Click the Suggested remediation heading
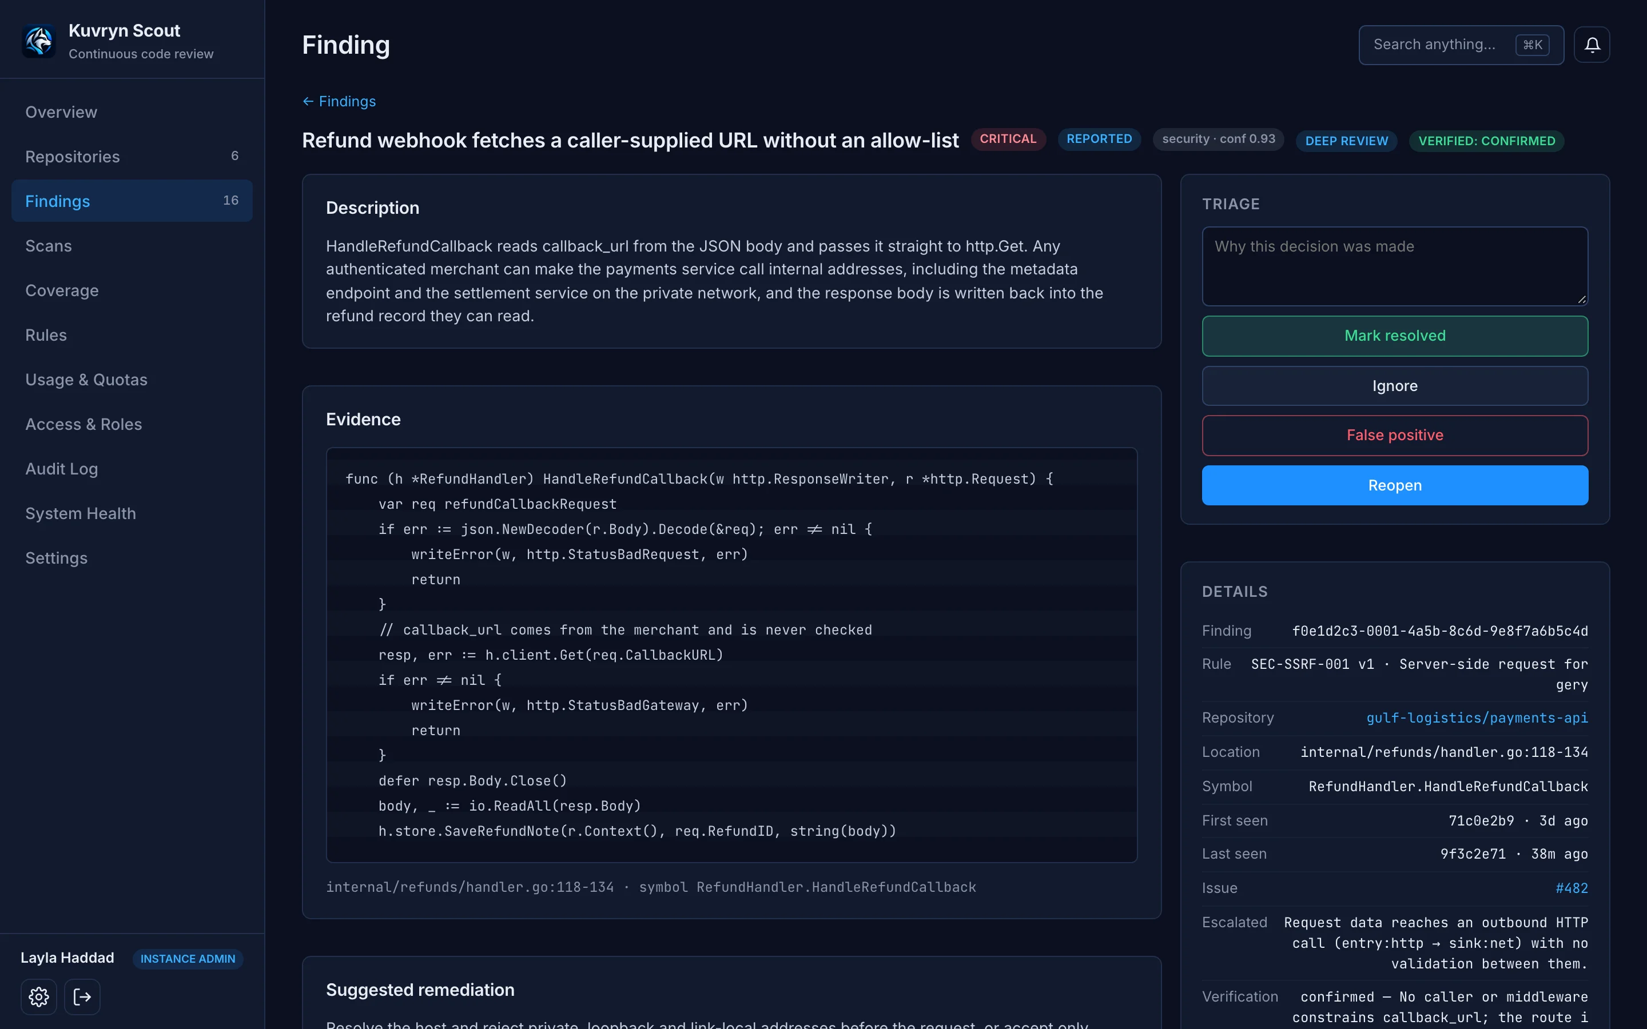Viewport: 1647px width, 1029px height. (420, 990)
